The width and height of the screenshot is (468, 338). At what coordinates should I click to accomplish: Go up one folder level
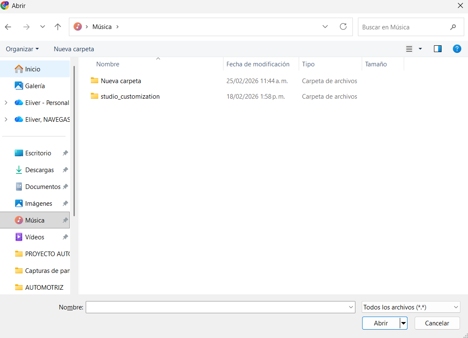58,27
